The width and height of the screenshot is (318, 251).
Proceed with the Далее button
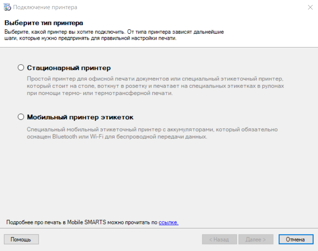(256, 240)
